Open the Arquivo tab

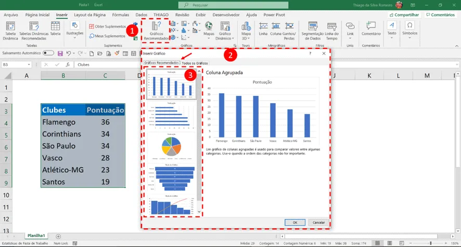[x=11, y=15]
